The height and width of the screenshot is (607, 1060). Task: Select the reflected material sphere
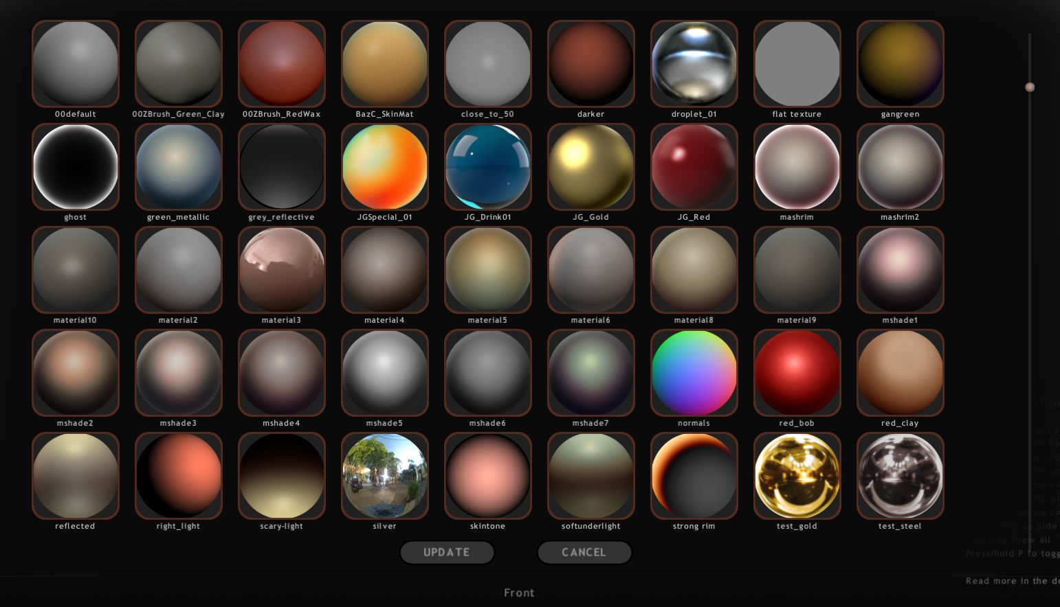click(x=76, y=476)
